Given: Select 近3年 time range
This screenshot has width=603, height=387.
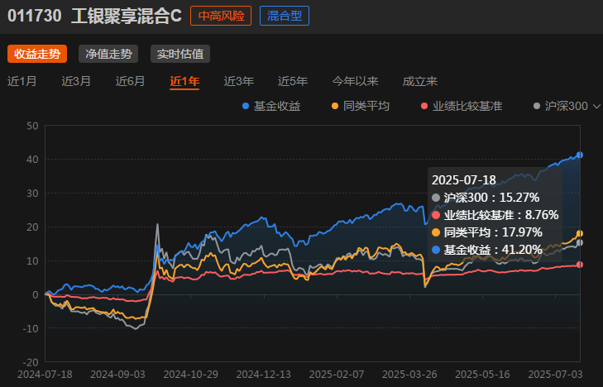Looking at the screenshot, I should pos(239,81).
